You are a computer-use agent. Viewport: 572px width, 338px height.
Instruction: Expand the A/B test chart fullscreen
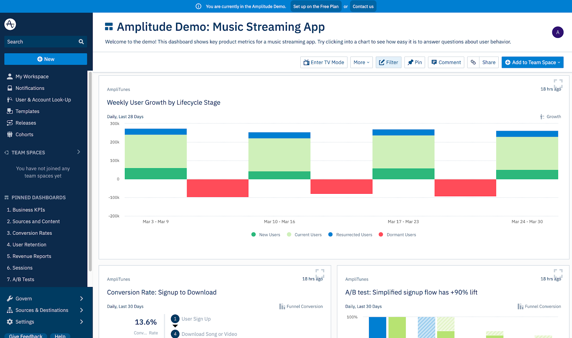click(558, 273)
